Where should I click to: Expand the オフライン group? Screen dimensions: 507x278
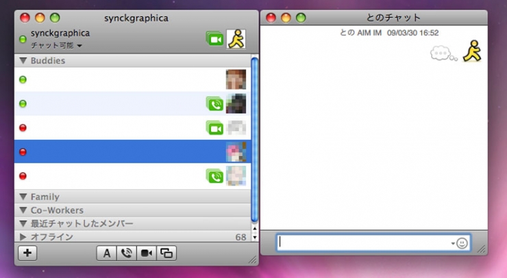click(23, 237)
